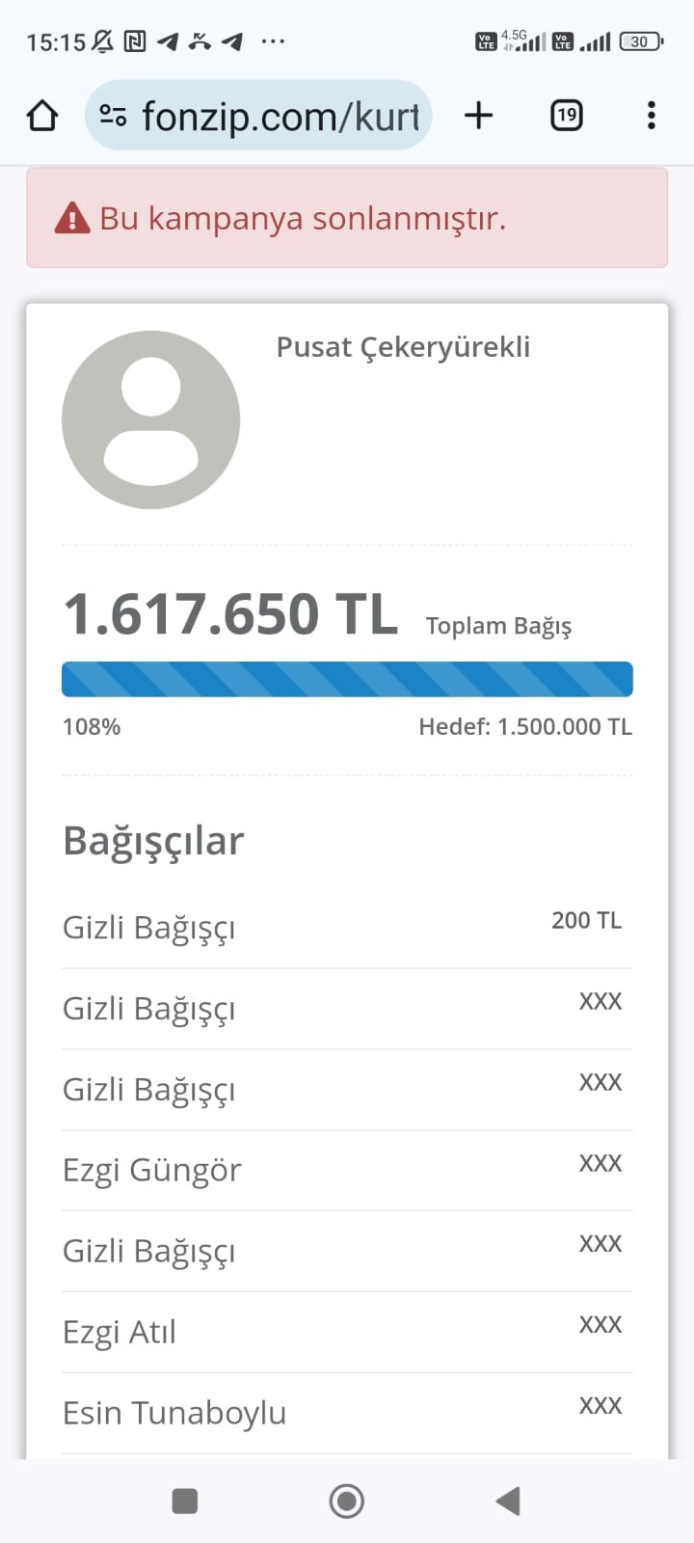Click the Bağışçılar section heading
Viewport: 694px width, 1543px height.
pyautogui.click(x=153, y=841)
